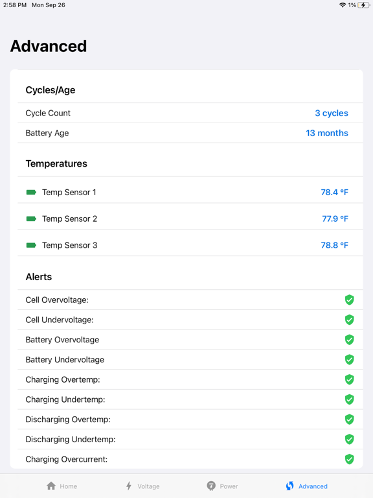Click the charging battery indicator in status bar

click(363, 5)
